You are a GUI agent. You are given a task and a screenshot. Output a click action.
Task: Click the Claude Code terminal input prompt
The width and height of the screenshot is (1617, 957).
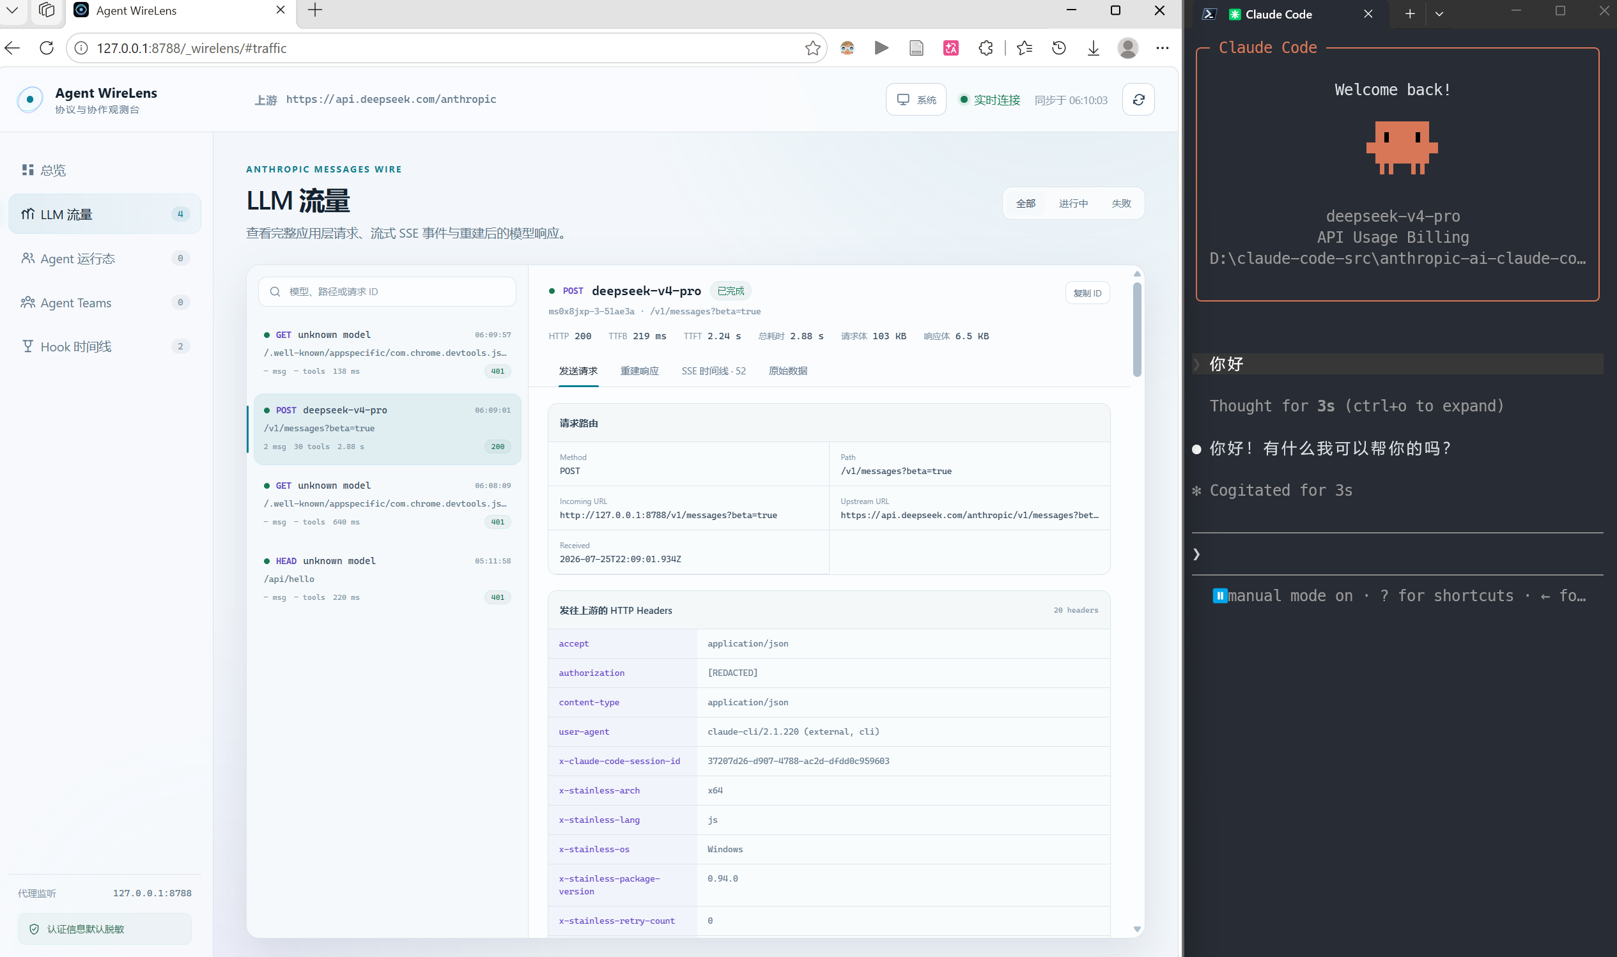[x=1397, y=554]
